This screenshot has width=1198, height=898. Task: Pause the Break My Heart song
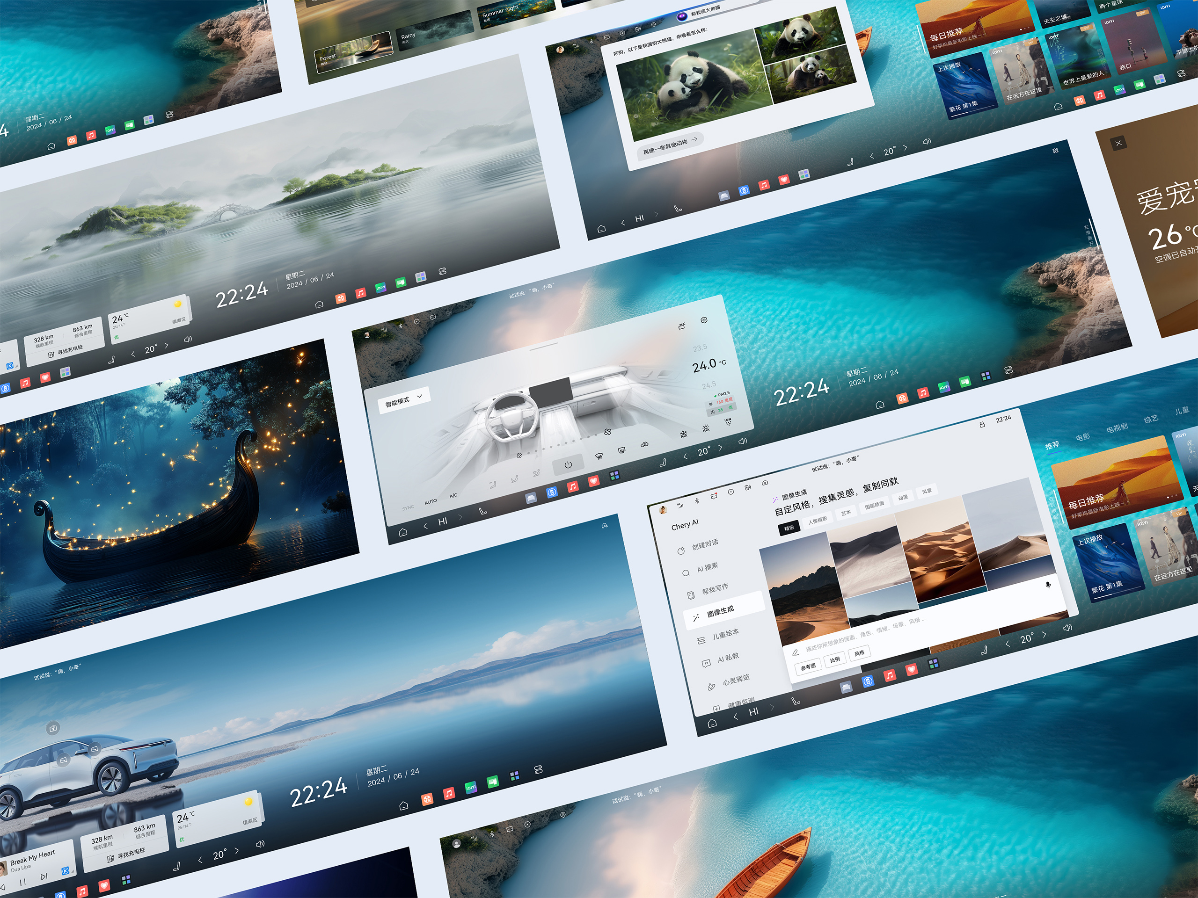(x=23, y=882)
